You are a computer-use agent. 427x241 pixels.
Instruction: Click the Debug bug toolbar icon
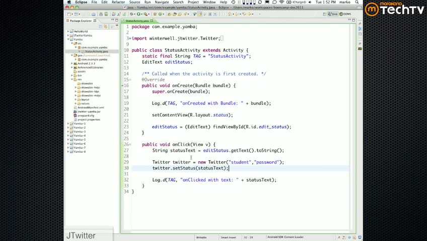(x=131, y=14)
